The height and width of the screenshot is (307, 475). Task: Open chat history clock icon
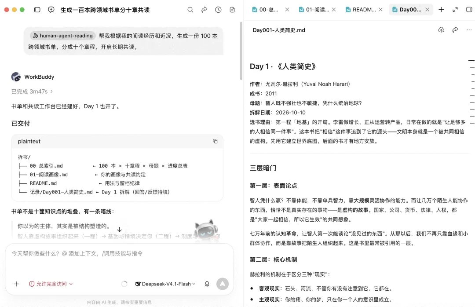[218, 10]
